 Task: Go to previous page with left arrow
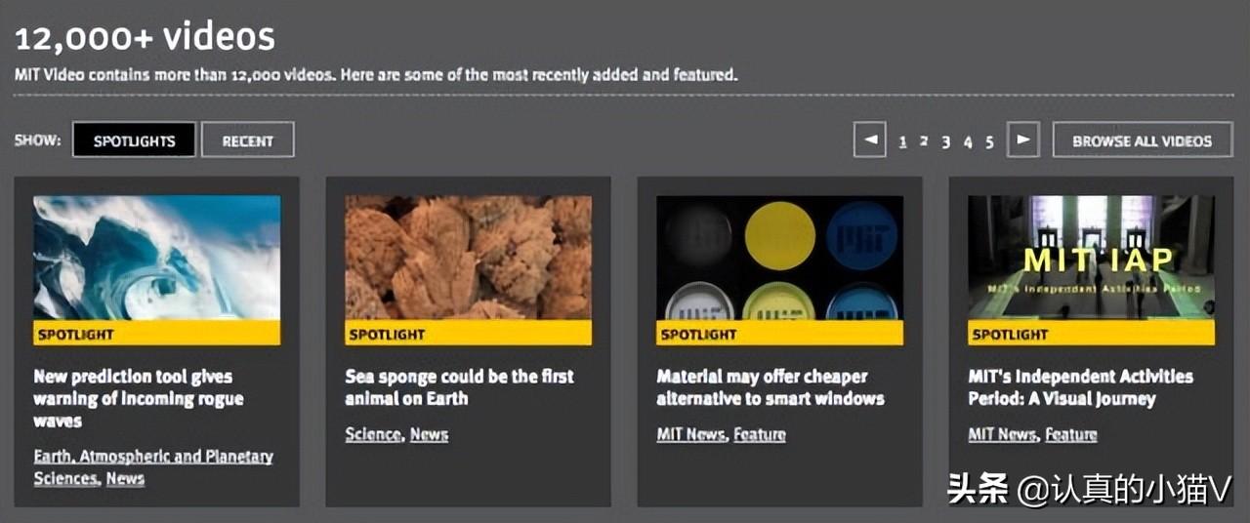pos(869,140)
